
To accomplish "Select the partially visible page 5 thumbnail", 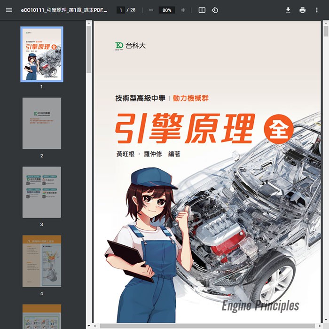I will coord(41,316).
